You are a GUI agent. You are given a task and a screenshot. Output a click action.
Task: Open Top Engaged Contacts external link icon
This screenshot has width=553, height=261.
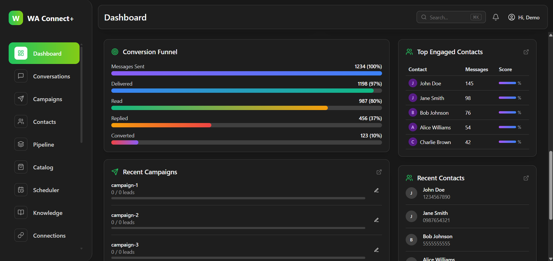tap(526, 52)
